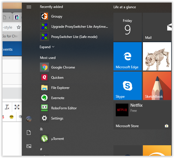The height and width of the screenshot is (158, 174).
Task: Open Settings from most used list
Action: (x=74, y=118)
